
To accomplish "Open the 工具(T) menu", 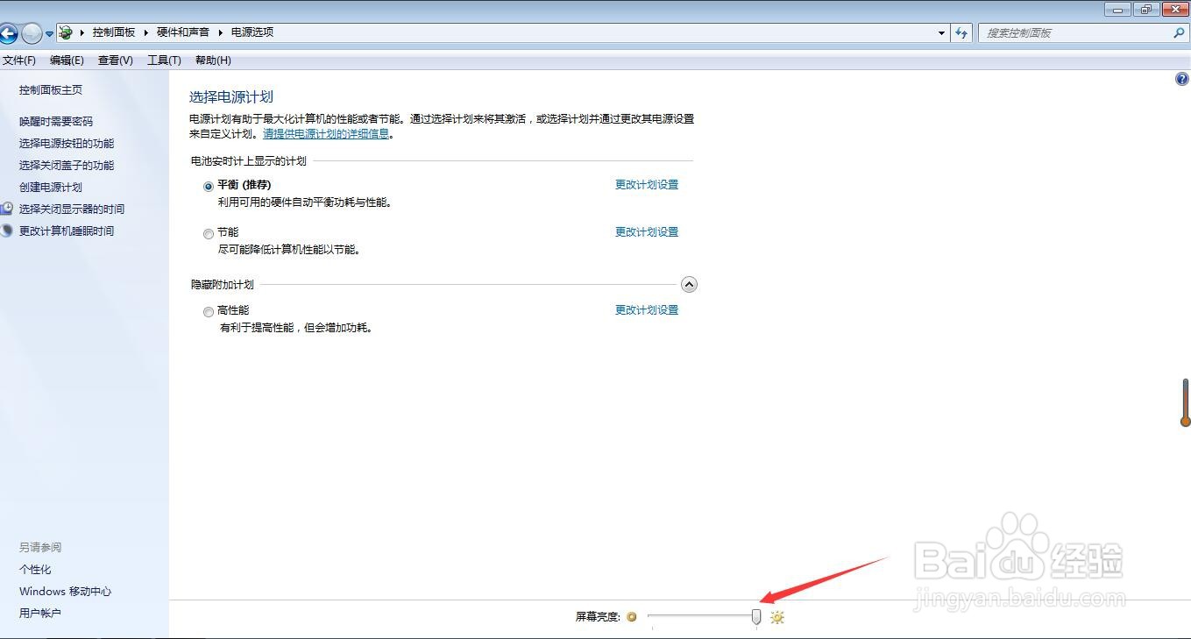I will tap(163, 60).
